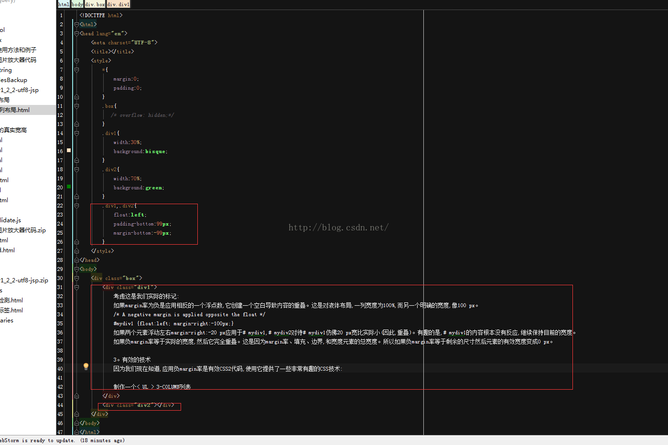Open the bisque color swatch in gutter
The image size is (668, 445).
click(x=69, y=150)
